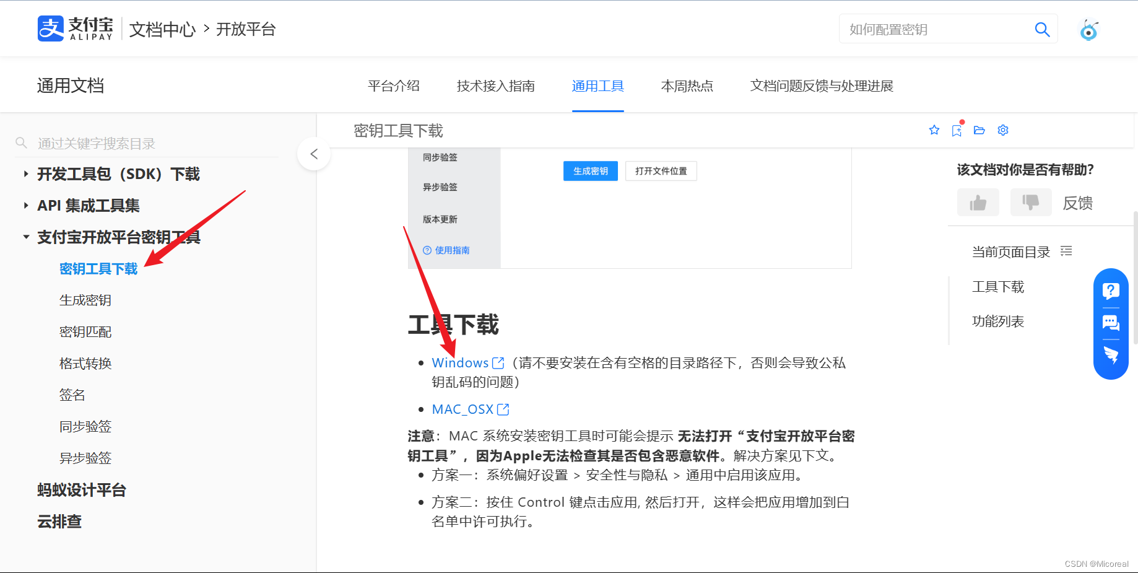Open 格式转换 in the sidebar
1138x573 pixels.
coord(85,364)
